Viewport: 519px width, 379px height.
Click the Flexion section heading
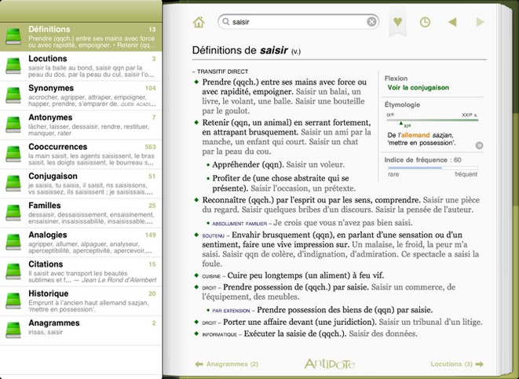pyautogui.click(x=396, y=78)
